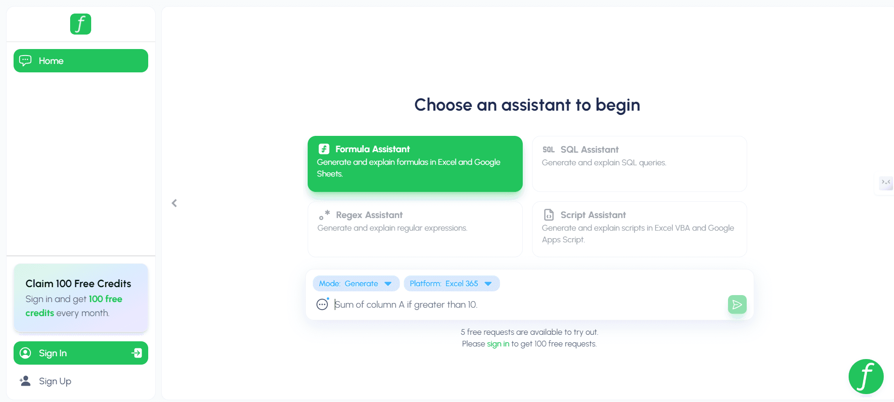The width and height of the screenshot is (894, 402).
Task: Focus the formula prompt input field
Action: 528,304
